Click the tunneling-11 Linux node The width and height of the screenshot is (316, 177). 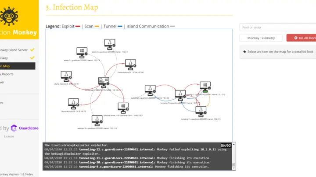201,111
